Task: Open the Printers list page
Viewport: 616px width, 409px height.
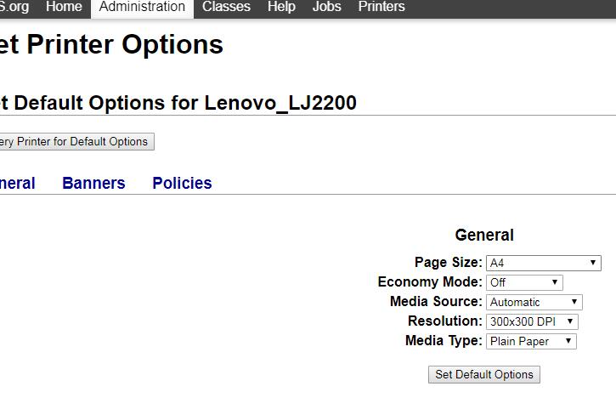Action: point(381,7)
